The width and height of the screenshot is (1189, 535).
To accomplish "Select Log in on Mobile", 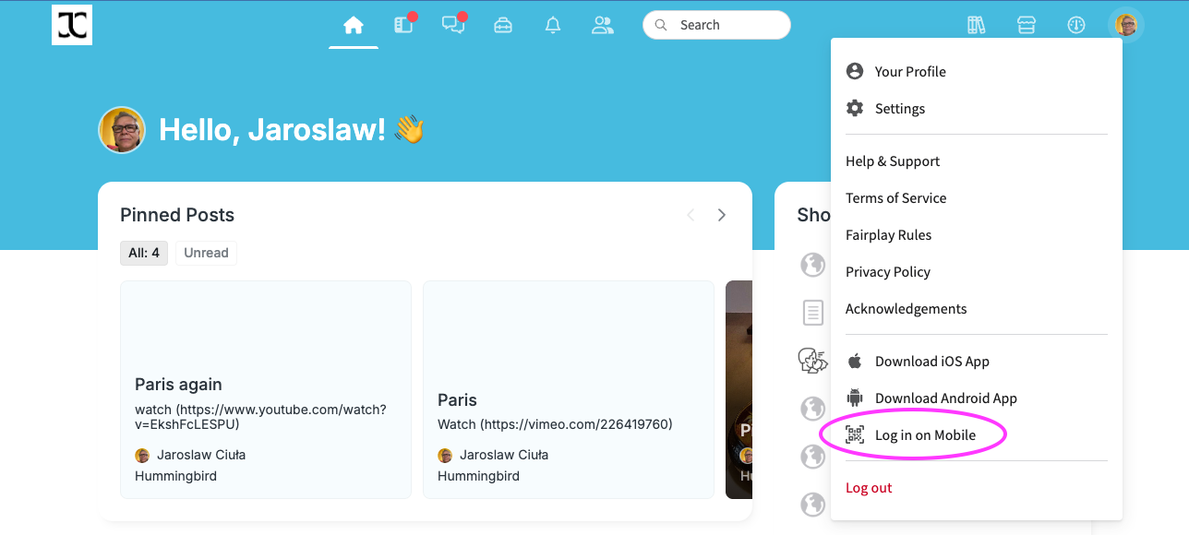I will (x=924, y=435).
